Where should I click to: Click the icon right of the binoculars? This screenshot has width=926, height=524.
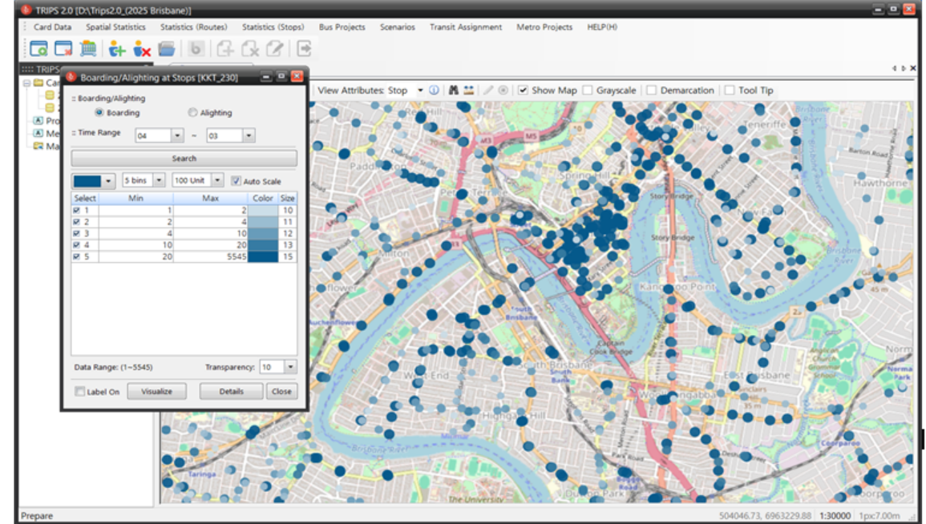click(x=468, y=91)
